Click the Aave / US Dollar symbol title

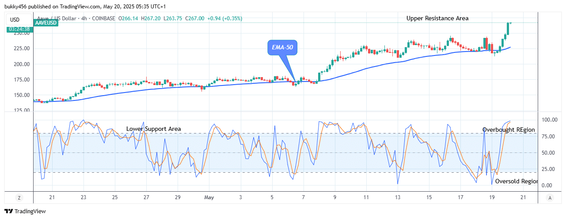coord(57,19)
